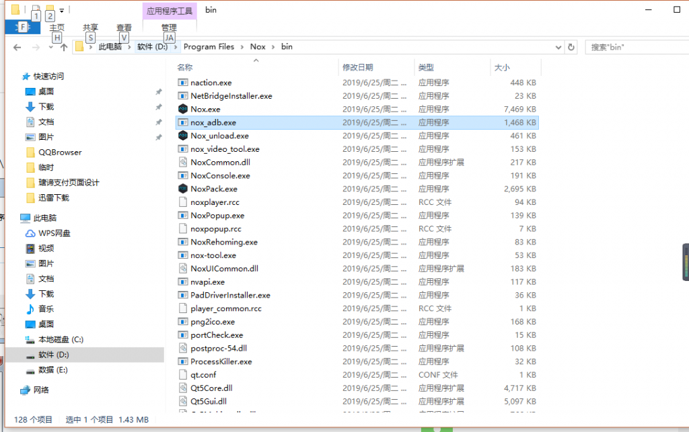Open the 管理 ribbon tab
The image size is (689, 432).
point(169,27)
